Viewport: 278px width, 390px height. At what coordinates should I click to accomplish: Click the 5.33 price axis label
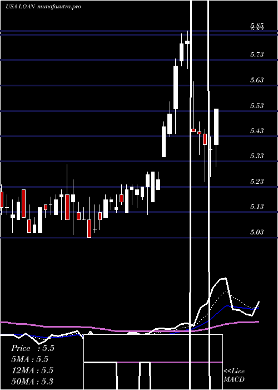[x=257, y=155]
